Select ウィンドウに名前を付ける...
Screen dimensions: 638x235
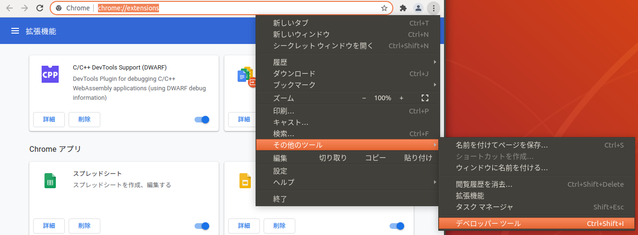537,168
